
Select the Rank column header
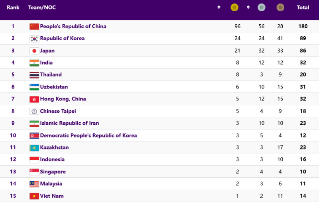13,8
